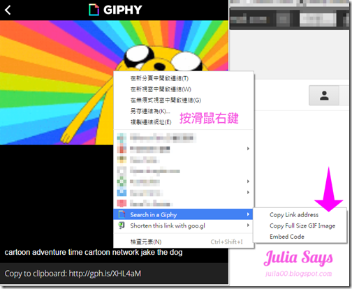Open link in incognito window (G) entry

166,101
